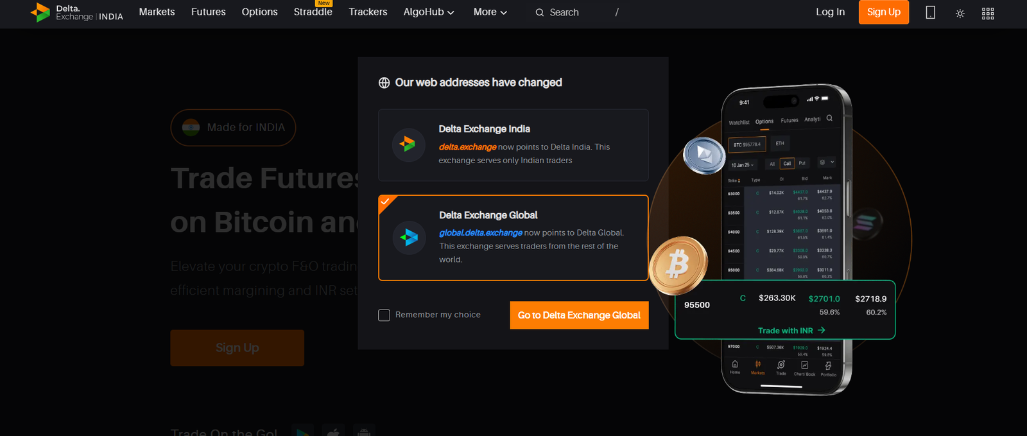
Task: Open the Straddle menu item
Action: click(x=313, y=12)
